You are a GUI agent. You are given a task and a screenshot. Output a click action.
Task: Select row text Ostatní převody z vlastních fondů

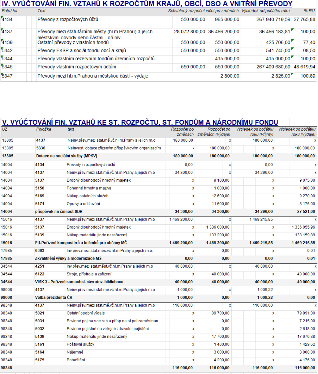(x=73, y=42)
